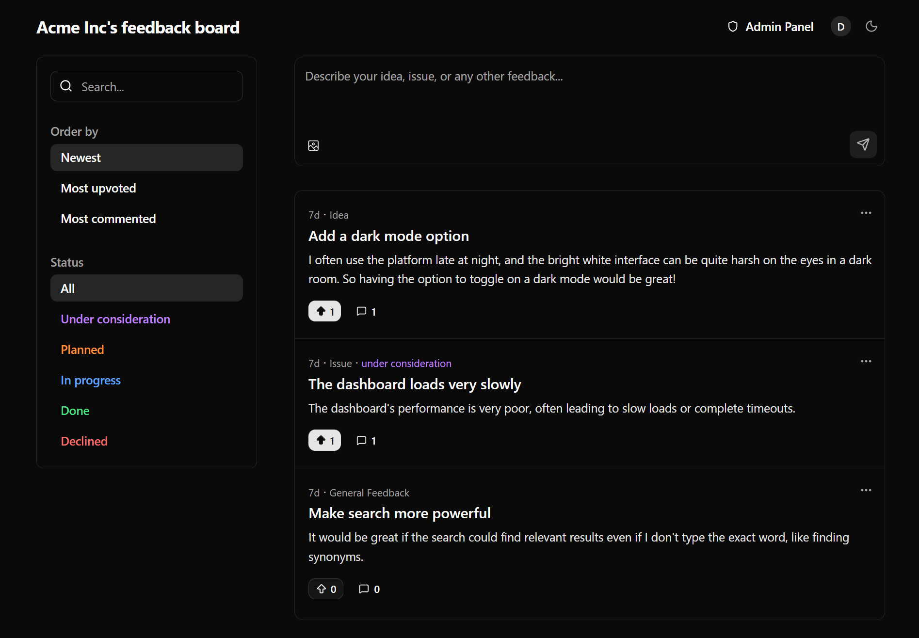
Task: Open options menu on the slow dashboard post
Action: [x=866, y=361]
